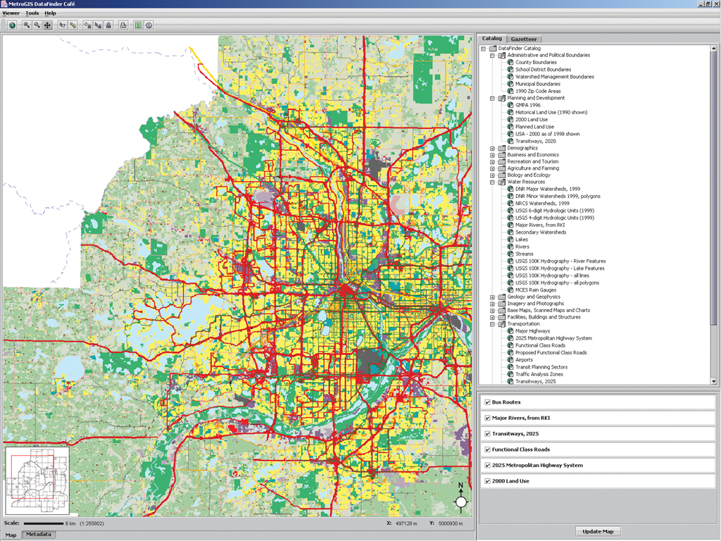Print the map using the printer icon
This screenshot has height=541, width=721.
(123, 25)
